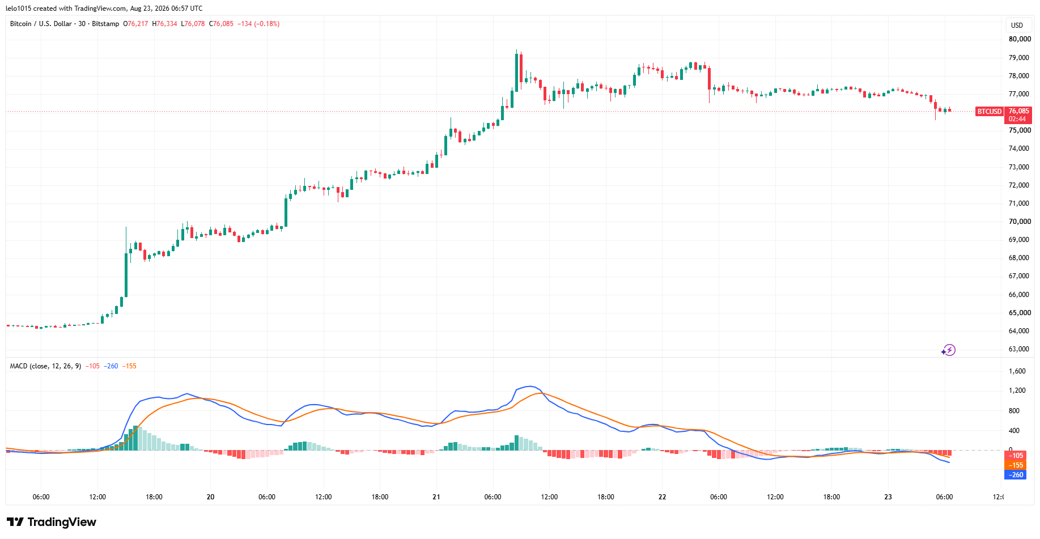Click the countdown timer 02:44
Screen dimensions: 1040x539
1017,119
